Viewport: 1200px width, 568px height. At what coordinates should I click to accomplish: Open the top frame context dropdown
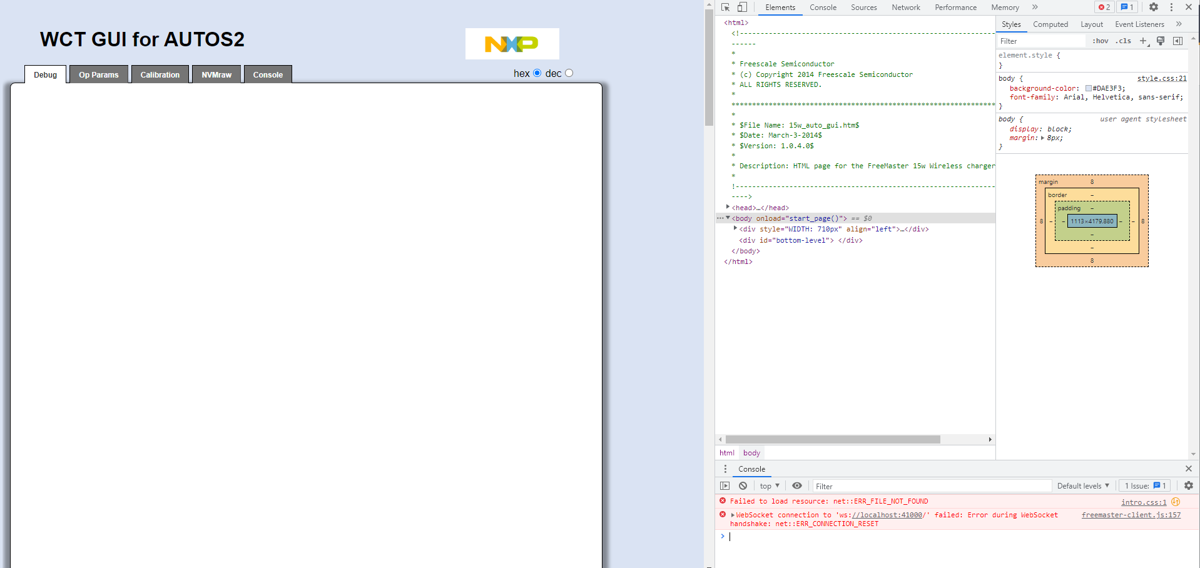click(768, 485)
